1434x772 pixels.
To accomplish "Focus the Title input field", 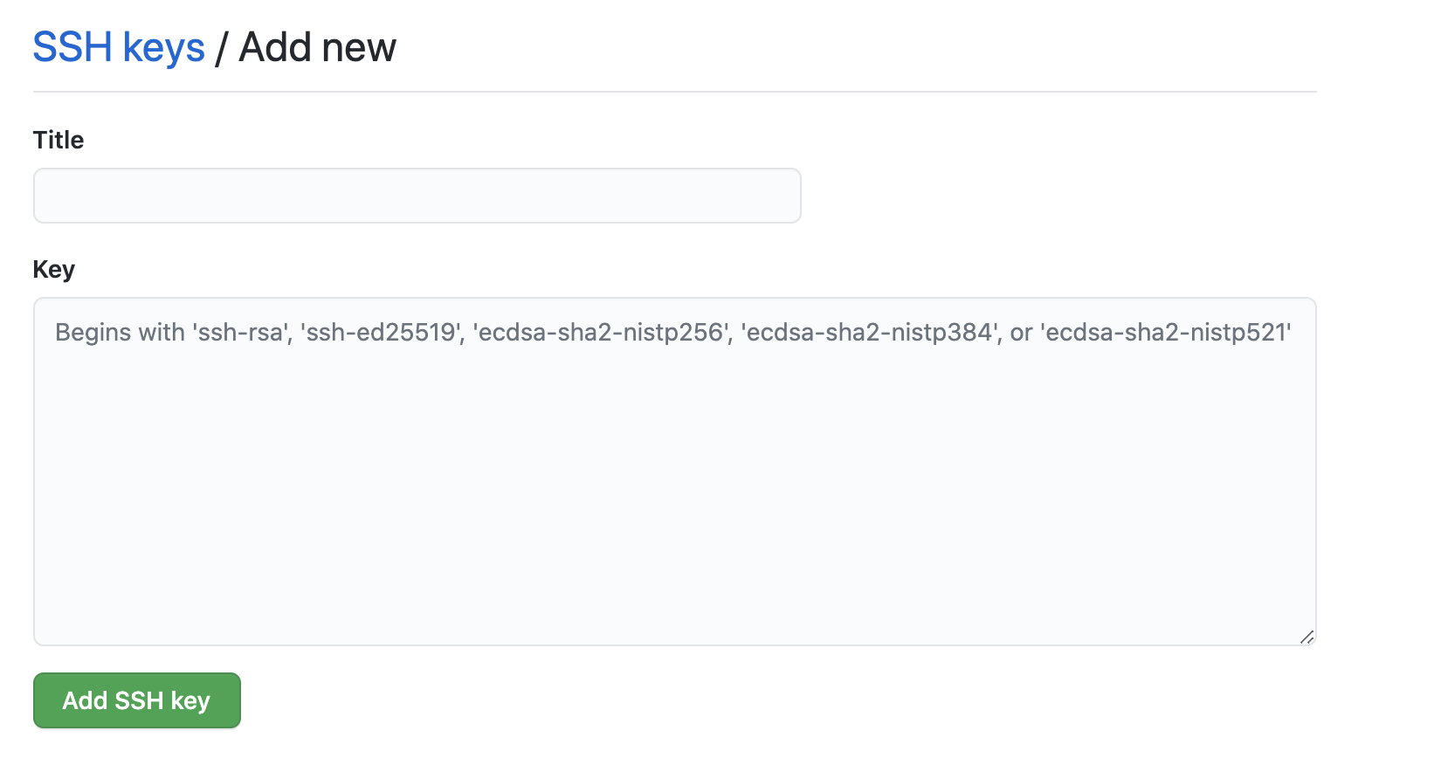I will [417, 196].
